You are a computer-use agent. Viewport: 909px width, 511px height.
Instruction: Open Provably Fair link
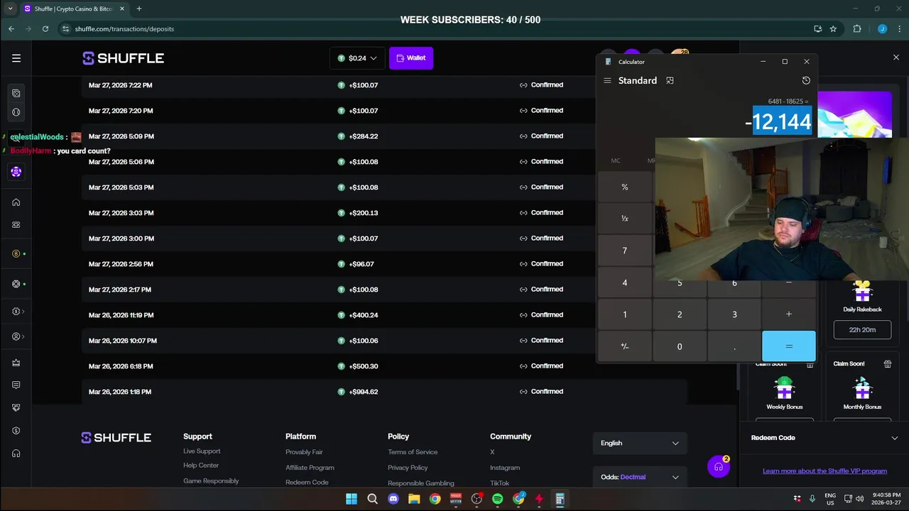[x=304, y=452]
